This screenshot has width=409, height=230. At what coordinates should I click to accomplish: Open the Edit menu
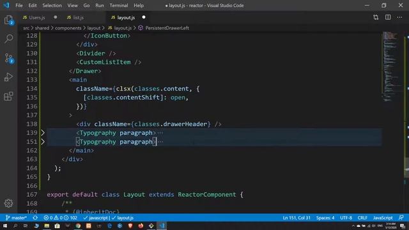33,5
